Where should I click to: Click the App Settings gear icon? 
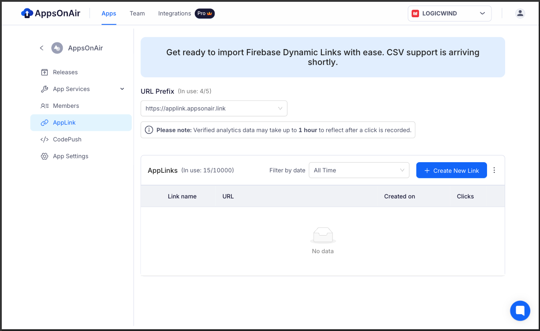point(44,156)
